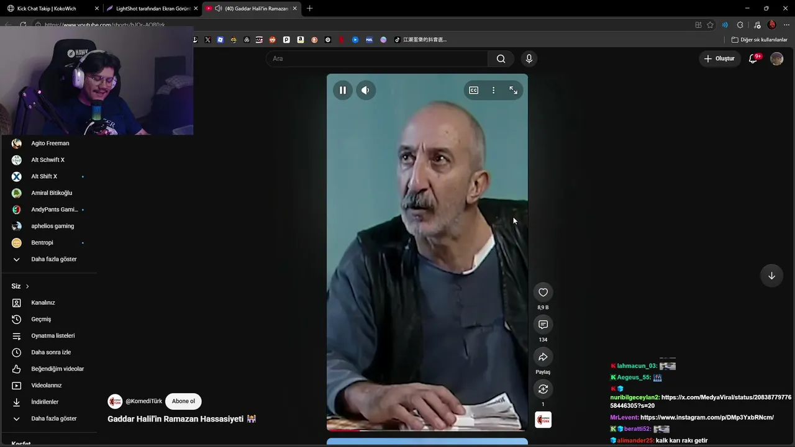This screenshot has height=447, width=795.
Task: Open the aphelios gaming channel
Action: tap(49, 226)
